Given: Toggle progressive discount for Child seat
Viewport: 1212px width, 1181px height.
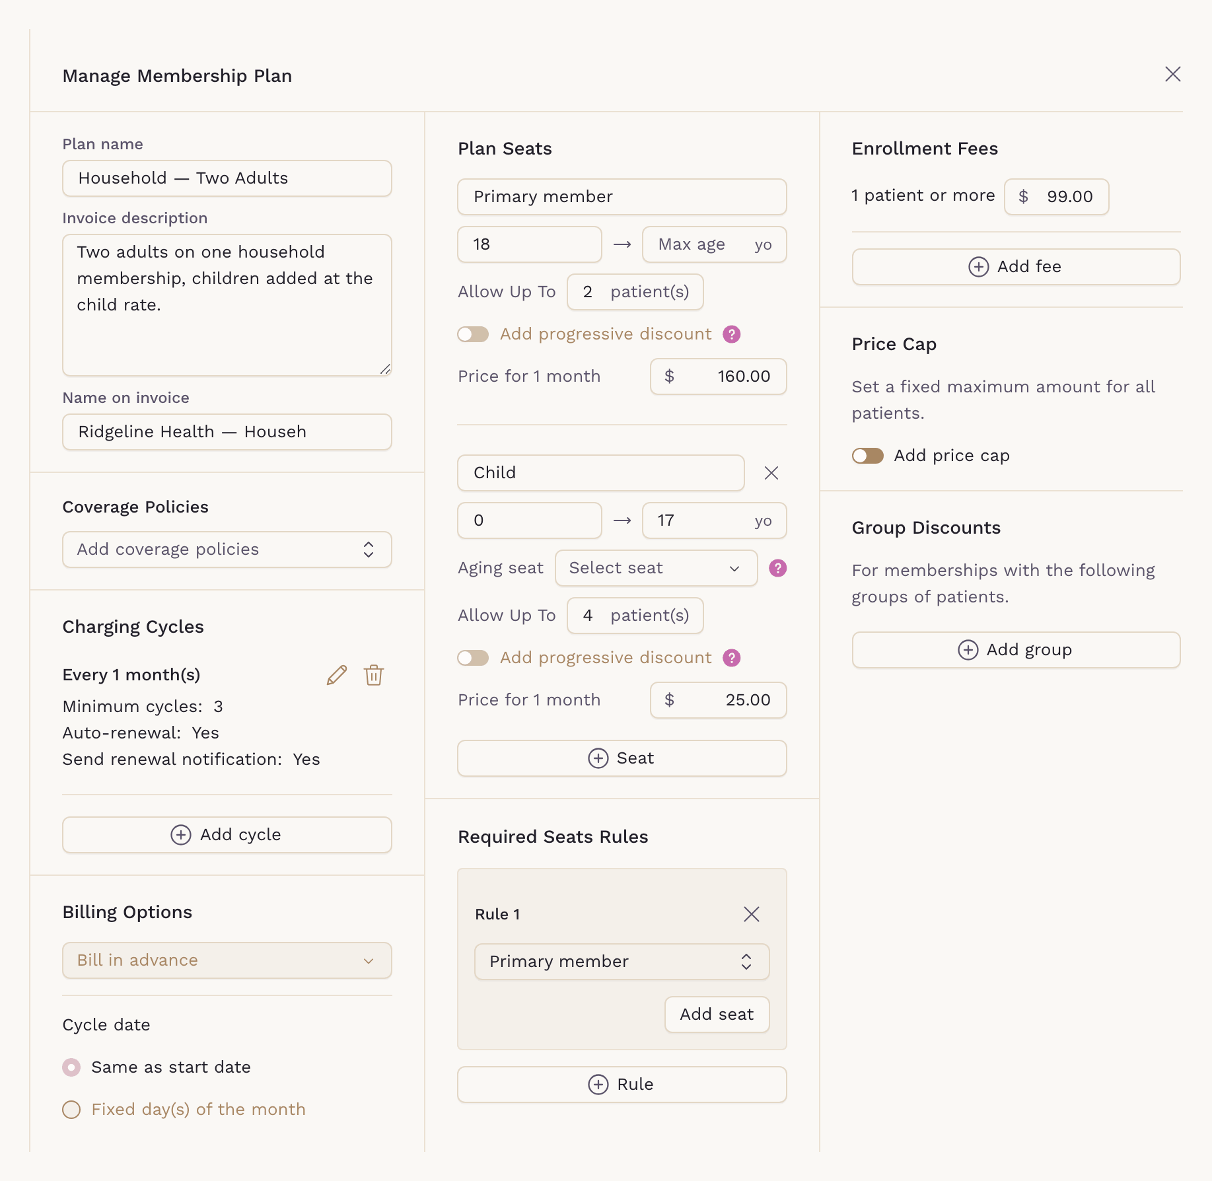Looking at the screenshot, I should pos(473,658).
